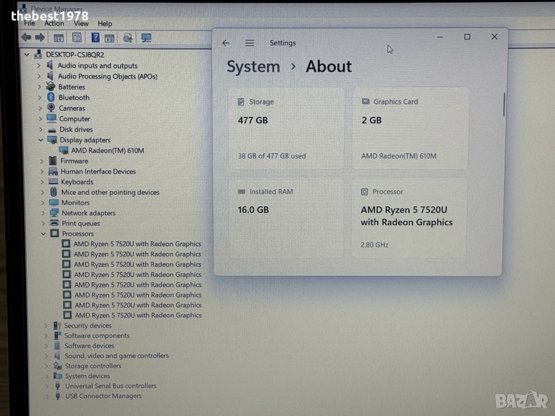
Task: Click the Update device driver toolbar icon
Action: (128, 37)
